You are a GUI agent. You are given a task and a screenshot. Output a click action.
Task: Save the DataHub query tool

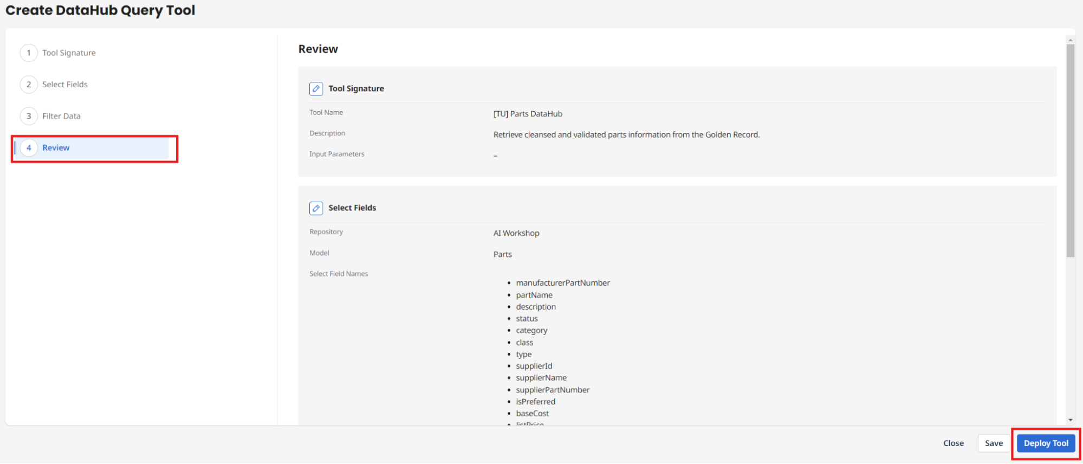994,443
